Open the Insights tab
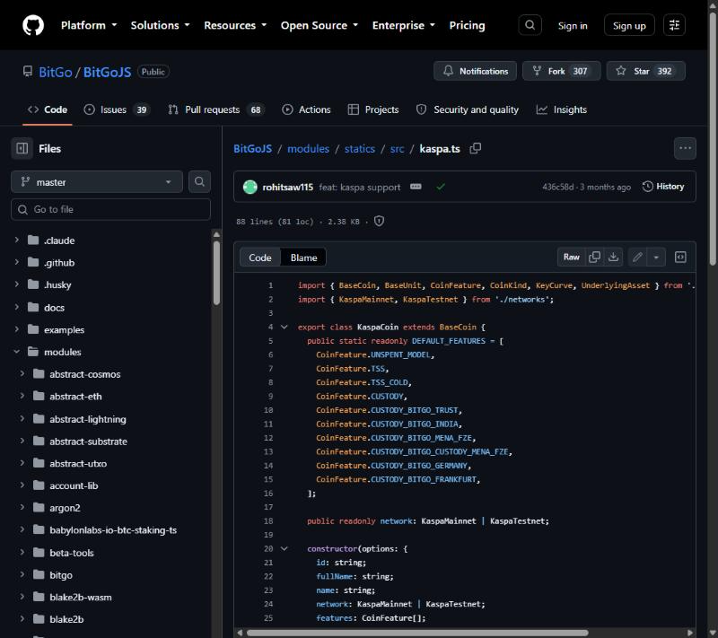This screenshot has height=638, width=718. point(562,109)
